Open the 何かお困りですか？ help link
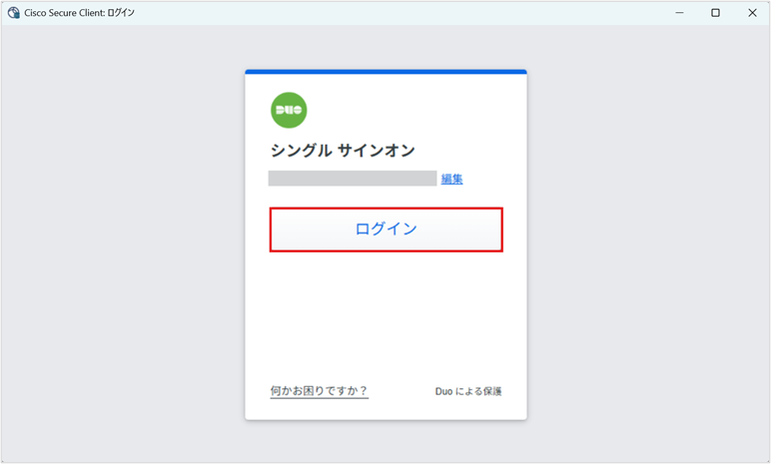771x464 pixels. click(320, 391)
